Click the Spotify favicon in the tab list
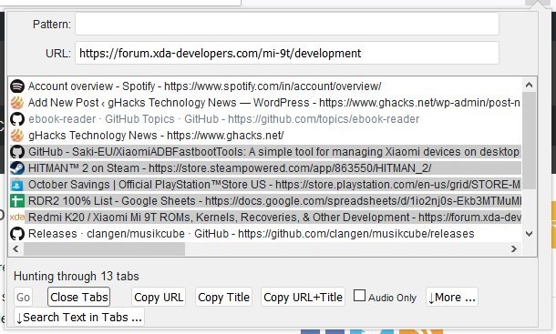Screen dimensions: 556x334 (17, 86)
